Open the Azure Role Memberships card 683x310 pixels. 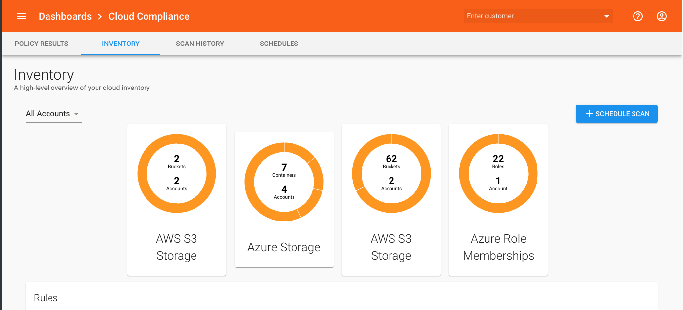[x=498, y=200]
